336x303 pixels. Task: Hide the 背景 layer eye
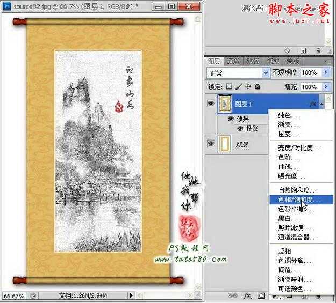[x=211, y=144]
